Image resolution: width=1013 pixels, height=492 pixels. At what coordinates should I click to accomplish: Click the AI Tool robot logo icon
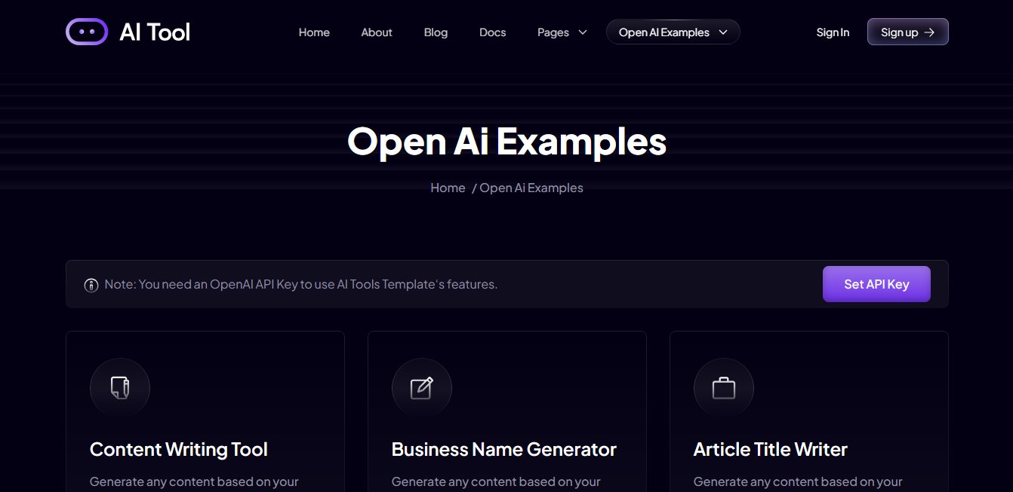[x=87, y=32]
